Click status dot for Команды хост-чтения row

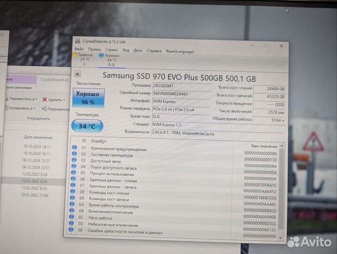pos(73,191)
